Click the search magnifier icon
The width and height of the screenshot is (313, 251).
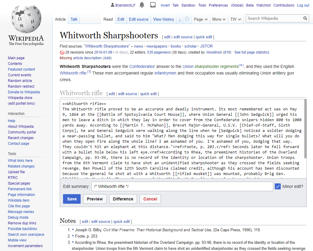pyautogui.click(x=305, y=19)
